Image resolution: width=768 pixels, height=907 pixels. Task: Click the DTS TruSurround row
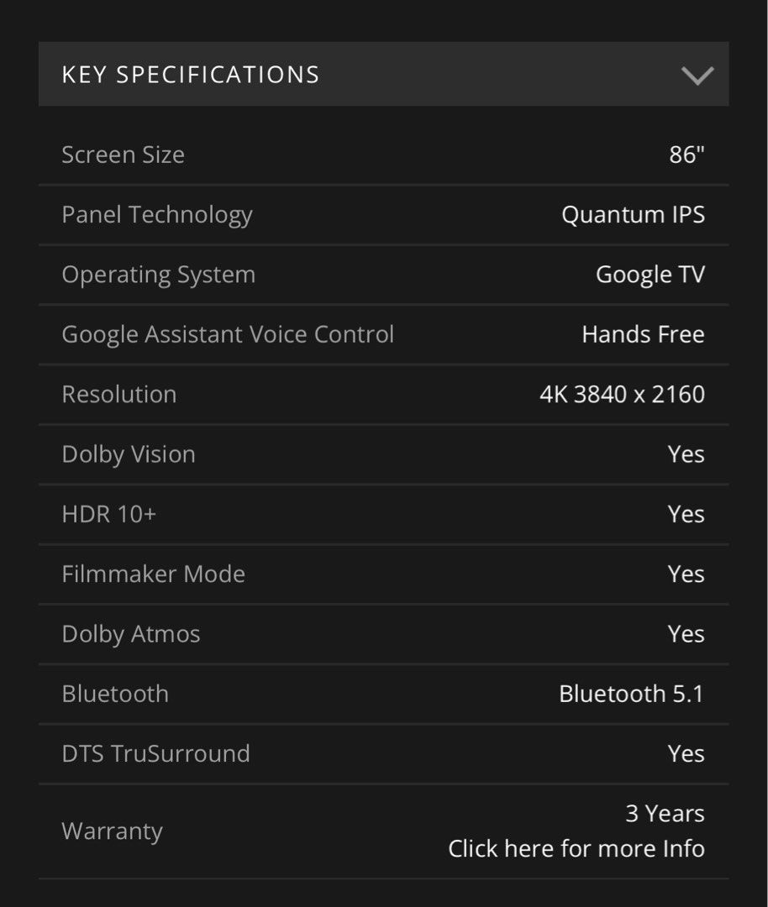(155, 753)
